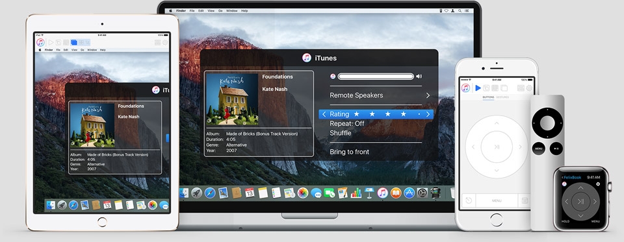The height and width of the screenshot is (242, 624).
Task: Tap the MENU button on iPhone screen
Action: tap(497, 200)
